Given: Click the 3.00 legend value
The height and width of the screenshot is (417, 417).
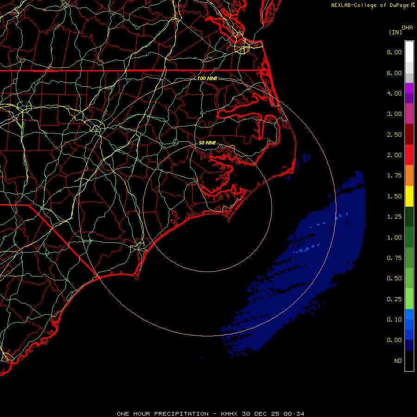Looking at the screenshot, I should 394,114.
